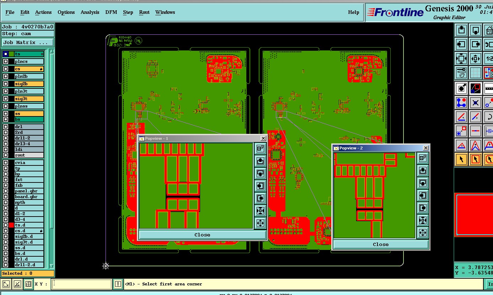Select the black circle feature tool icon

click(x=461, y=88)
